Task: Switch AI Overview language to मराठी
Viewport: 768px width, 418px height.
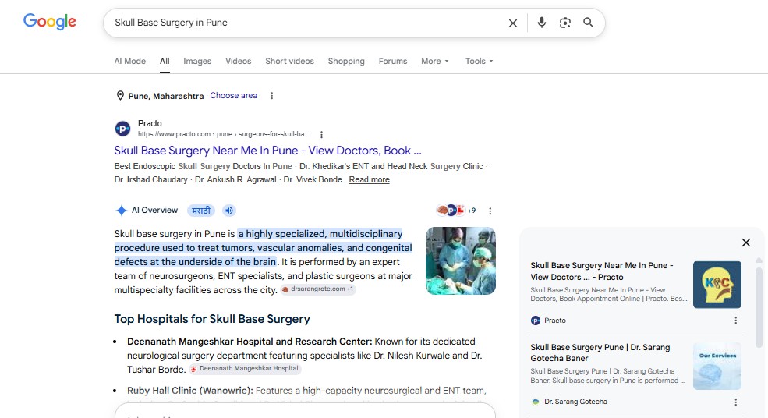Action: click(201, 211)
